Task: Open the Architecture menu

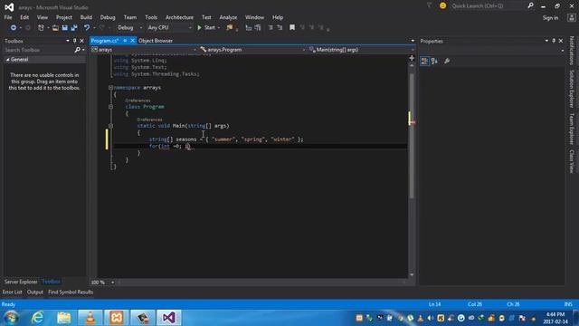Action: [x=179, y=17]
